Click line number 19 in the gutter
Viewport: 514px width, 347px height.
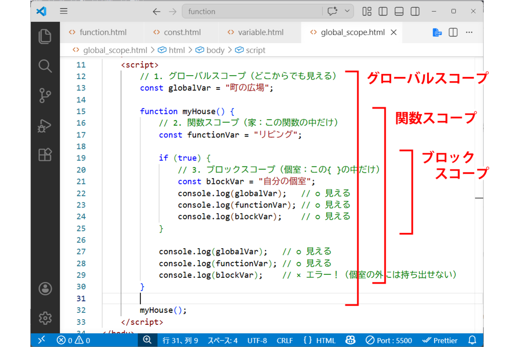pyautogui.click(x=81, y=158)
